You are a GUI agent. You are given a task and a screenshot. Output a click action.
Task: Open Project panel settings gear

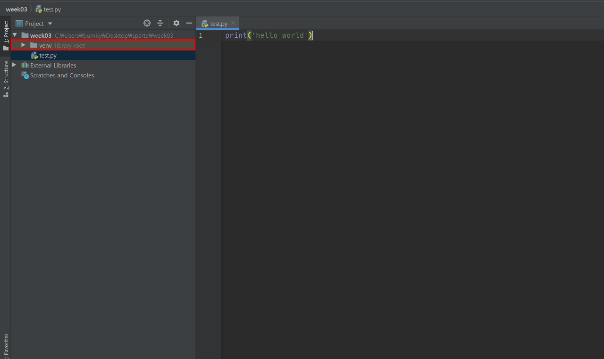tap(176, 23)
